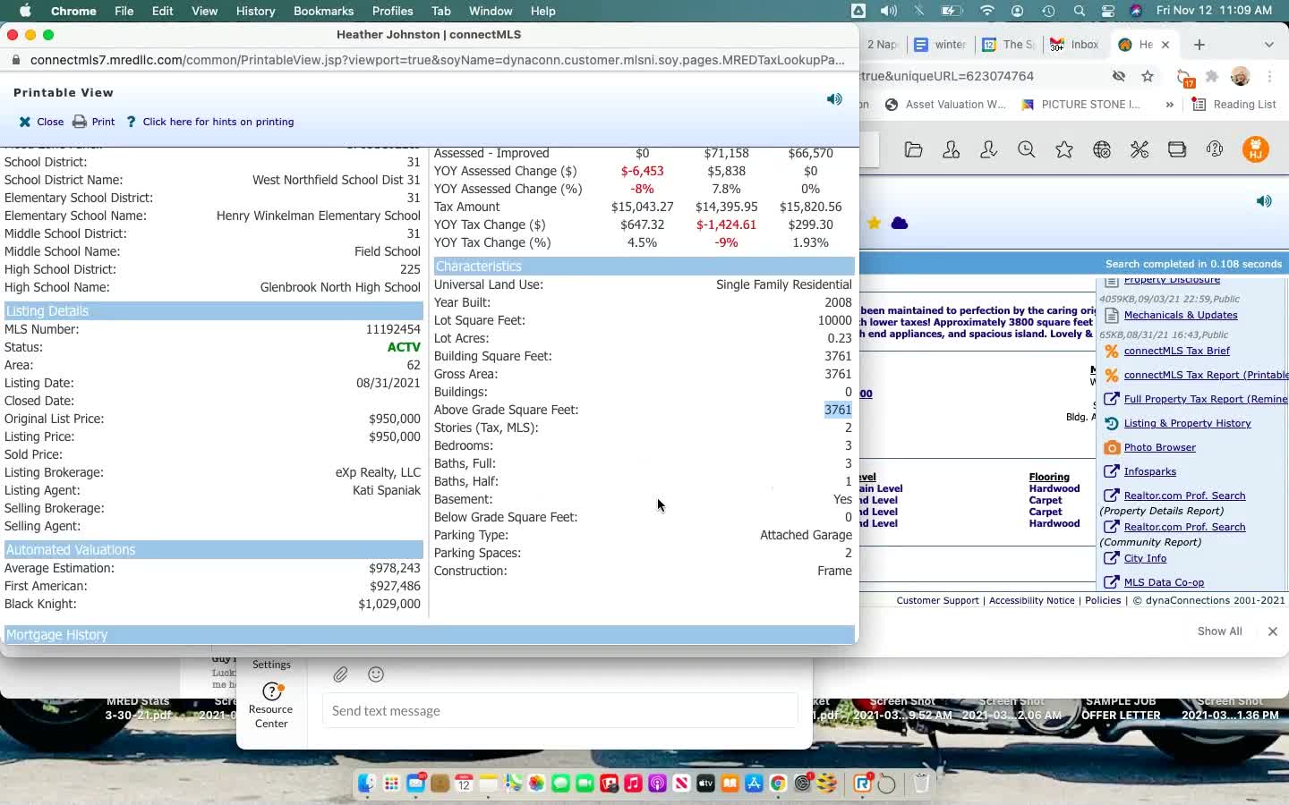
Task: Open connectMLS Tax Brief link
Action: (x=1176, y=351)
